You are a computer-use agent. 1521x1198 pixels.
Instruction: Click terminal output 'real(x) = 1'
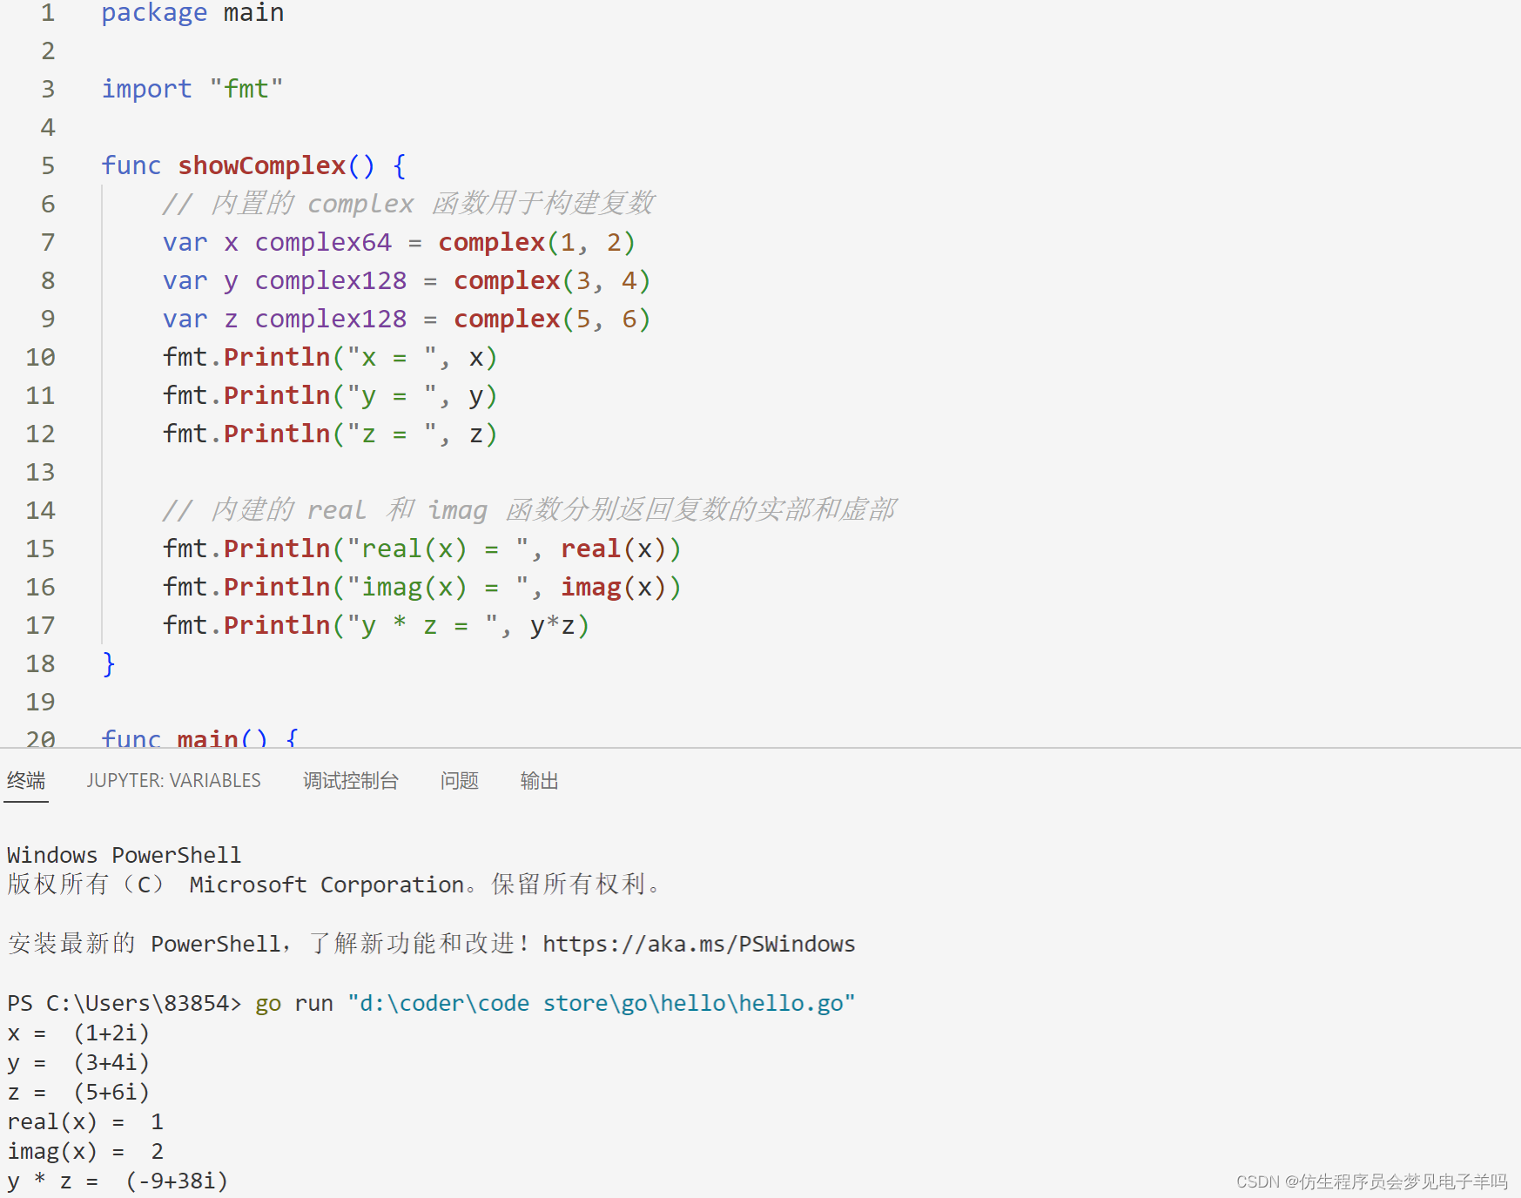tap(85, 1121)
